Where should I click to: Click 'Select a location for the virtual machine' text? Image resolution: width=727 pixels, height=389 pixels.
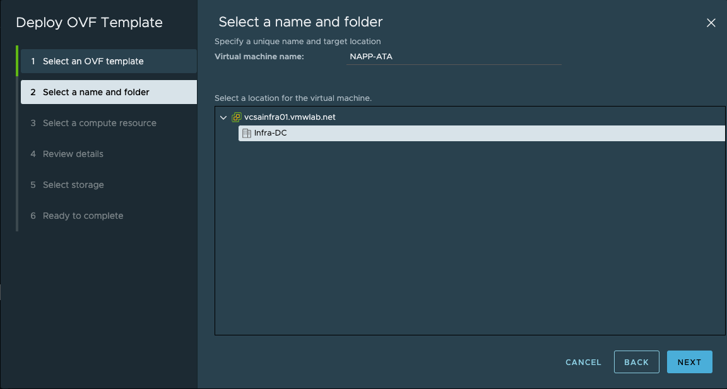(x=293, y=98)
